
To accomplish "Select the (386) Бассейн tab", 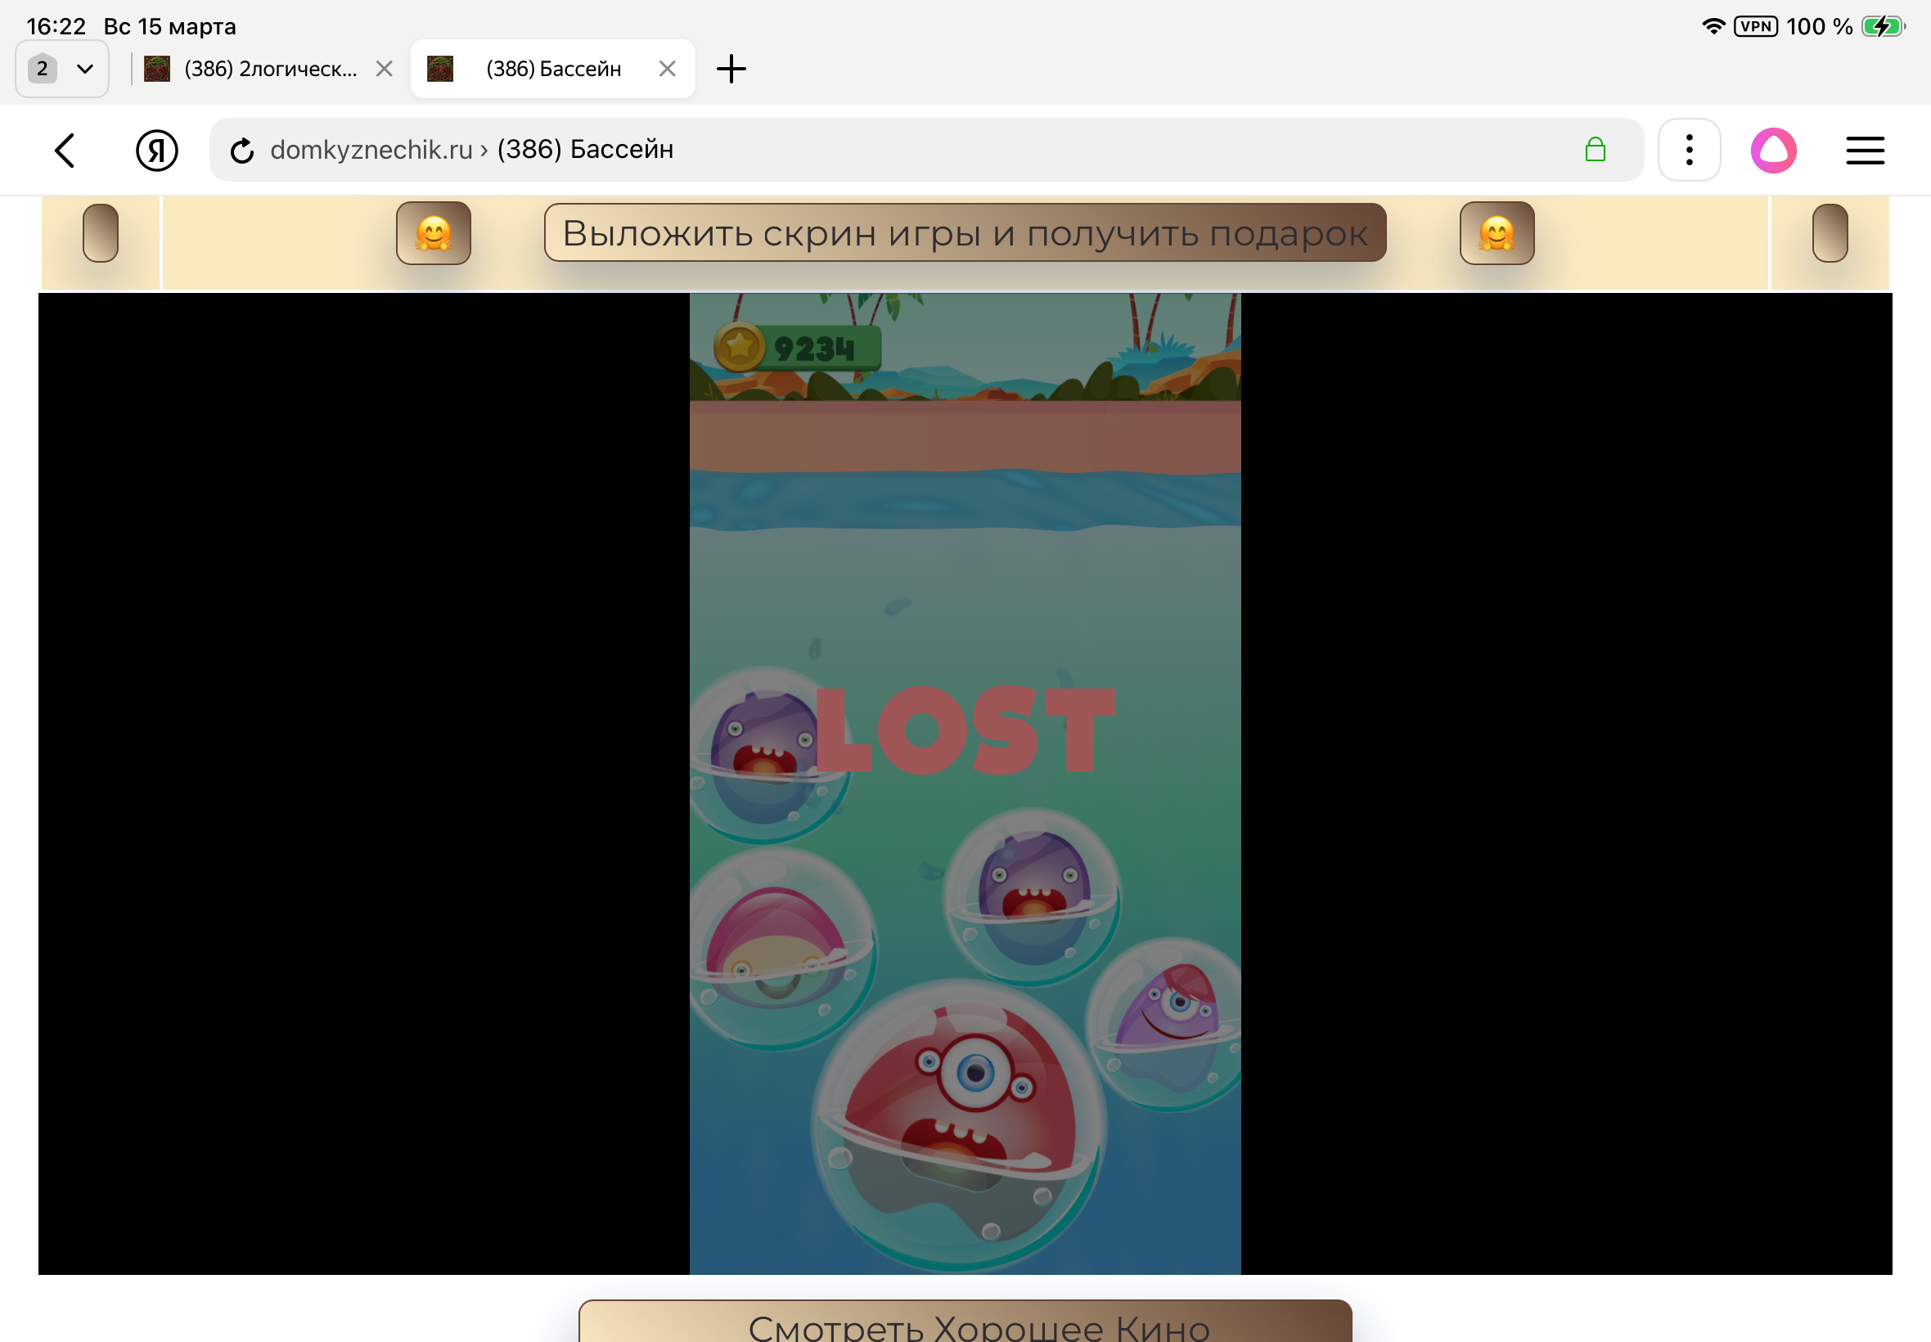I will [x=552, y=69].
